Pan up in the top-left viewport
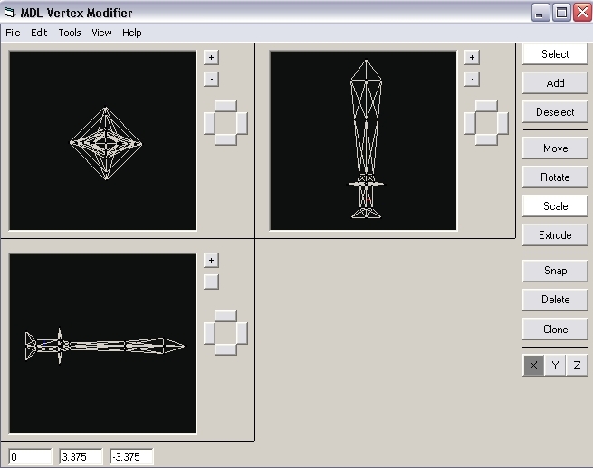 [x=225, y=106]
